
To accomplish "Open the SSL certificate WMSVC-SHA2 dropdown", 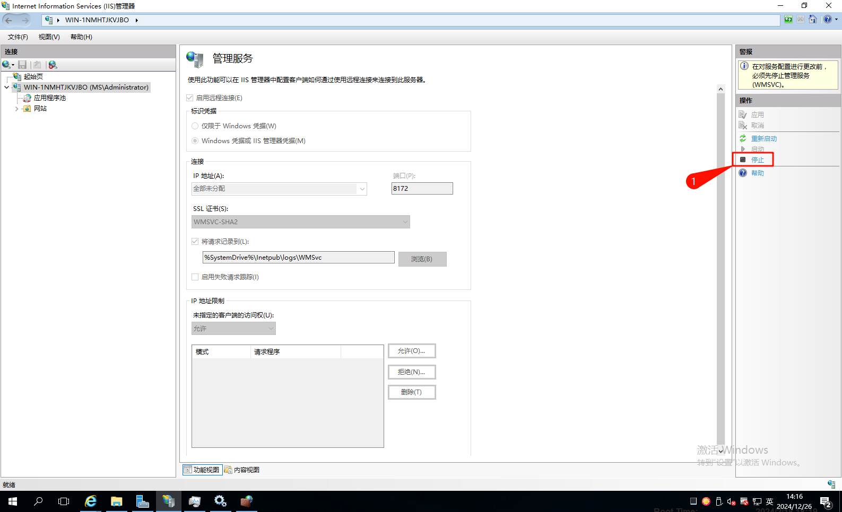I will click(x=301, y=222).
